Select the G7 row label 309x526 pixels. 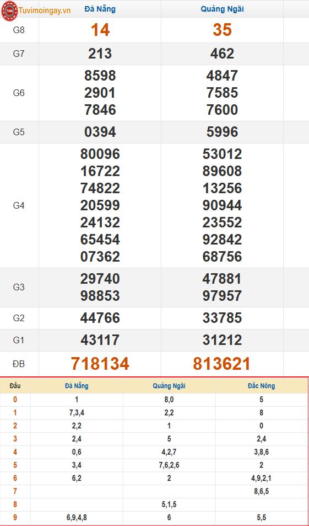[x=19, y=54]
